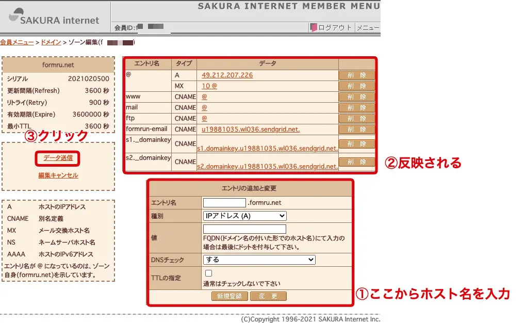Delete the A record 49.212.207.226
The width and height of the screenshot is (525, 323).
coord(356,75)
